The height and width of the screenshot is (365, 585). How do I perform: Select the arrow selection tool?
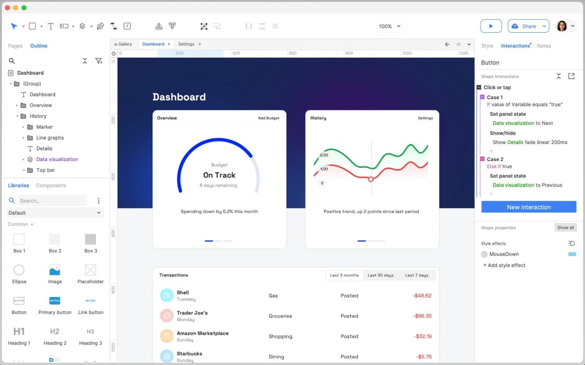(x=14, y=26)
